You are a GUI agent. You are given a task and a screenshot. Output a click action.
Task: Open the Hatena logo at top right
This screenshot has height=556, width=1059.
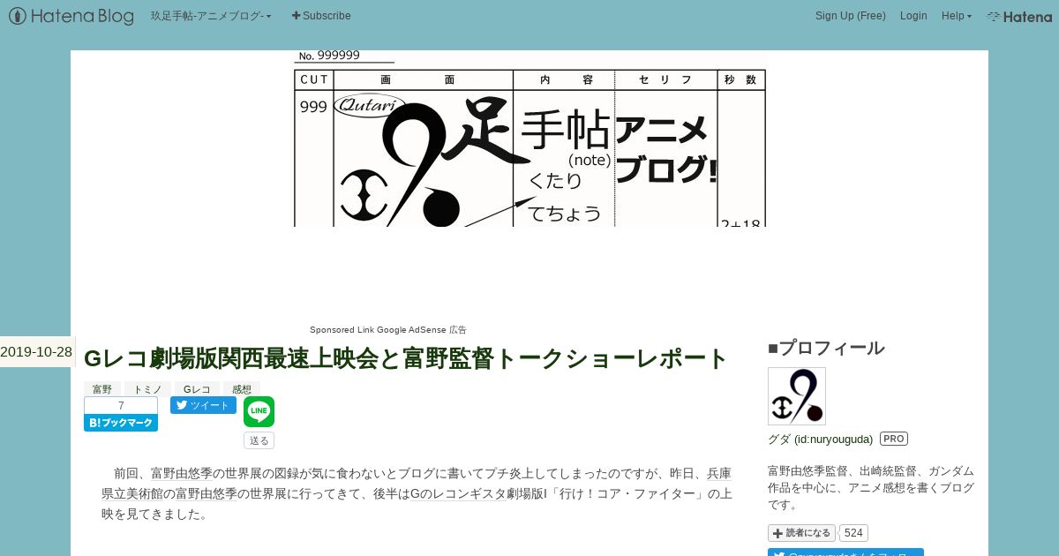(1019, 16)
